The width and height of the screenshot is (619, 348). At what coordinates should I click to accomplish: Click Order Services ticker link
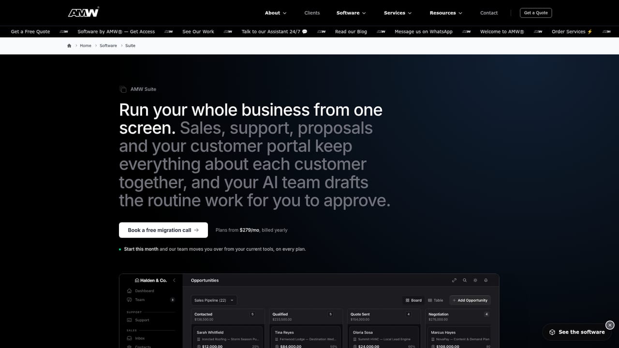tap(572, 31)
